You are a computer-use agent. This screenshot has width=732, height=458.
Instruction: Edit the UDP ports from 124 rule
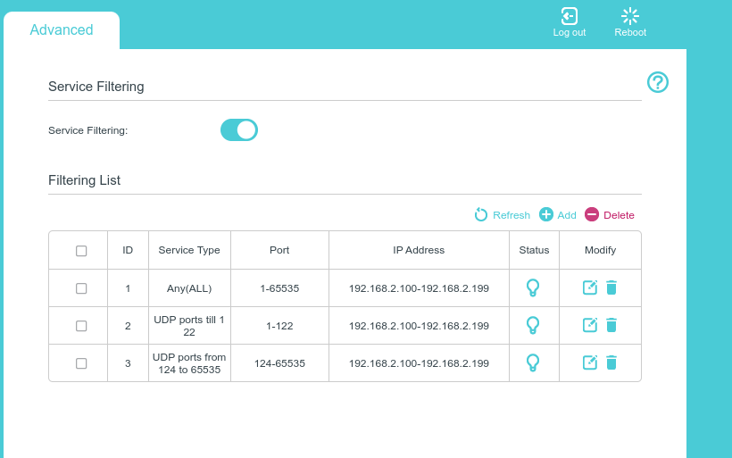click(x=590, y=362)
